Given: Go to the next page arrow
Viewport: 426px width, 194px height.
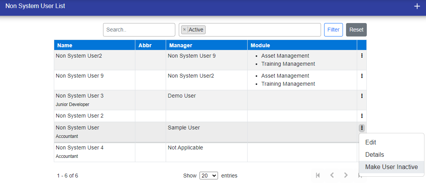Looking at the screenshot, I should coord(346,175).
